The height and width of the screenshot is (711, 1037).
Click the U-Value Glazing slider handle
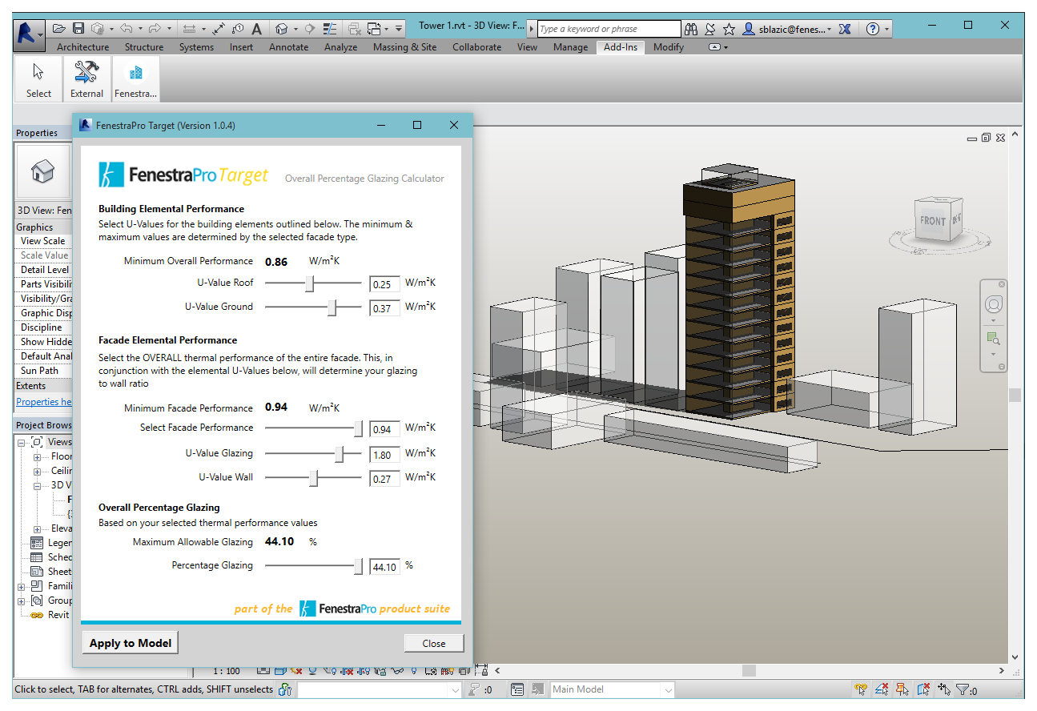339,454
